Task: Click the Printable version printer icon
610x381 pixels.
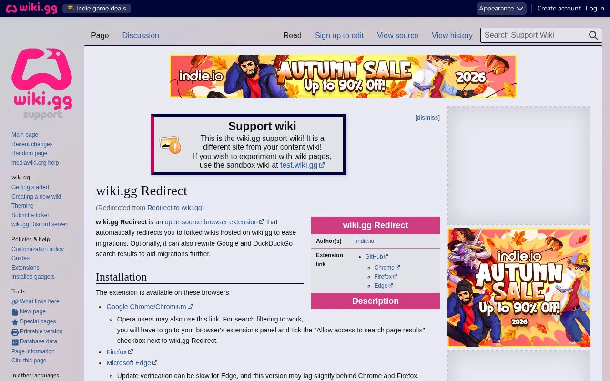Action: pos(15,332)
